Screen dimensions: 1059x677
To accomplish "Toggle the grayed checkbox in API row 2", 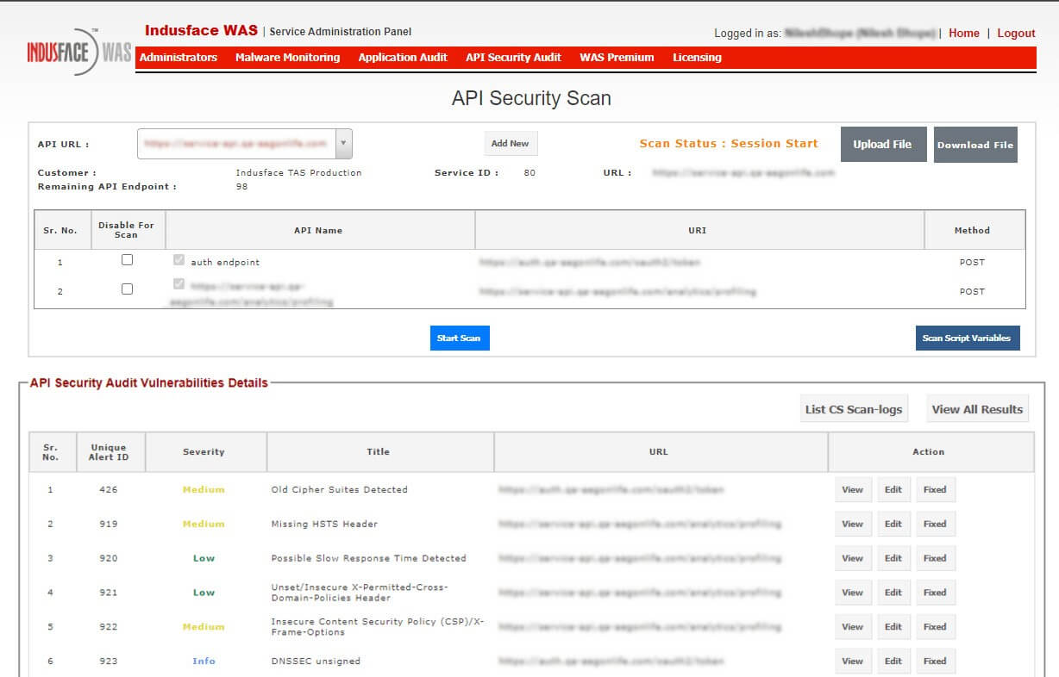I will coord(179,284).
